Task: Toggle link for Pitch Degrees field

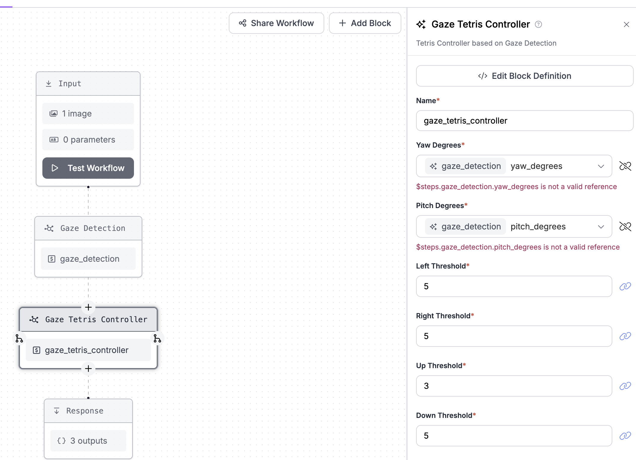Action: 625,226
